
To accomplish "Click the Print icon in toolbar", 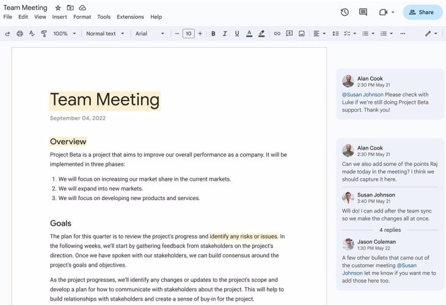I will (20, 34).
